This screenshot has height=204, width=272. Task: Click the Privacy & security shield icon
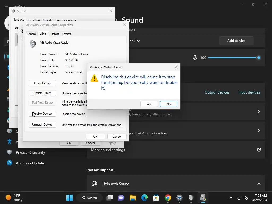pos(10,152)
